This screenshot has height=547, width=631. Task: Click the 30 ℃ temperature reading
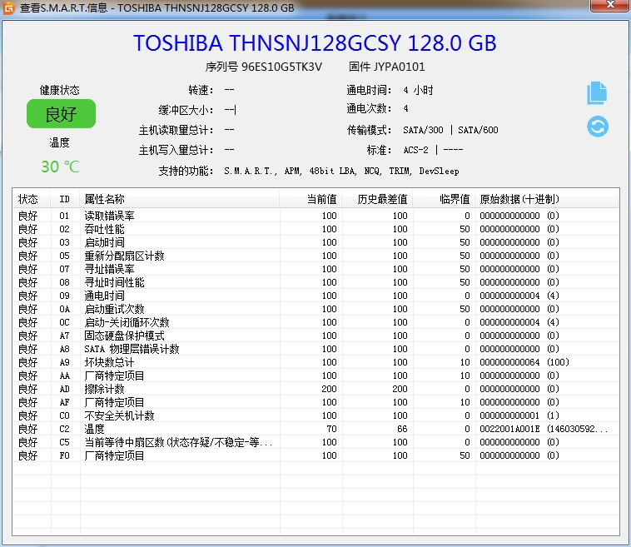point(61,167)
